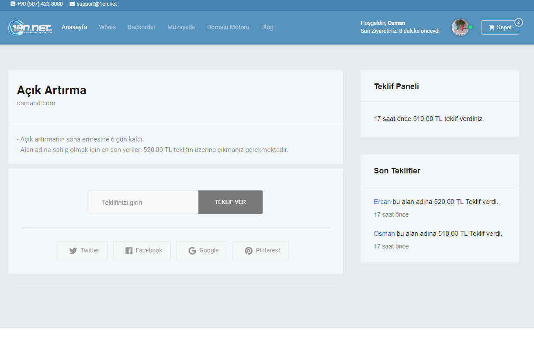This screenshot has width=534, height=338.
Task: Click the envelope email icon
Action: point(72,4)
